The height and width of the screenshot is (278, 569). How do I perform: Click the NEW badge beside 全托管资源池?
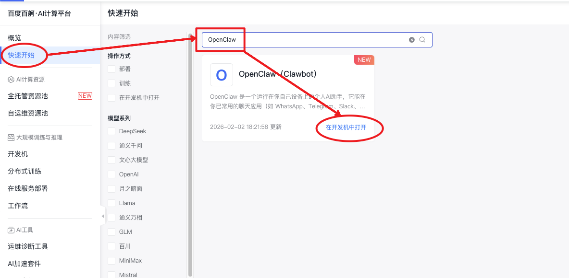(85, 96)
